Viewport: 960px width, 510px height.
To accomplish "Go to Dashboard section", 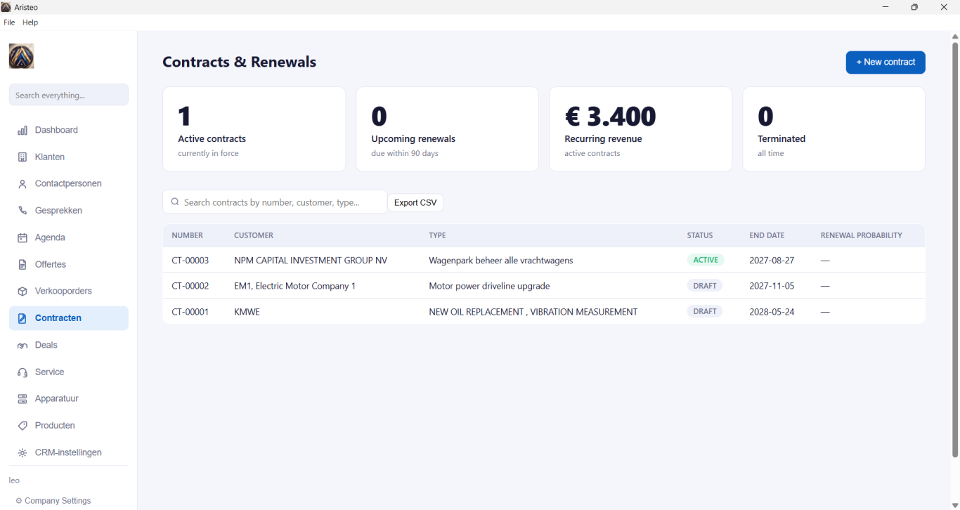I will (69, 130).
